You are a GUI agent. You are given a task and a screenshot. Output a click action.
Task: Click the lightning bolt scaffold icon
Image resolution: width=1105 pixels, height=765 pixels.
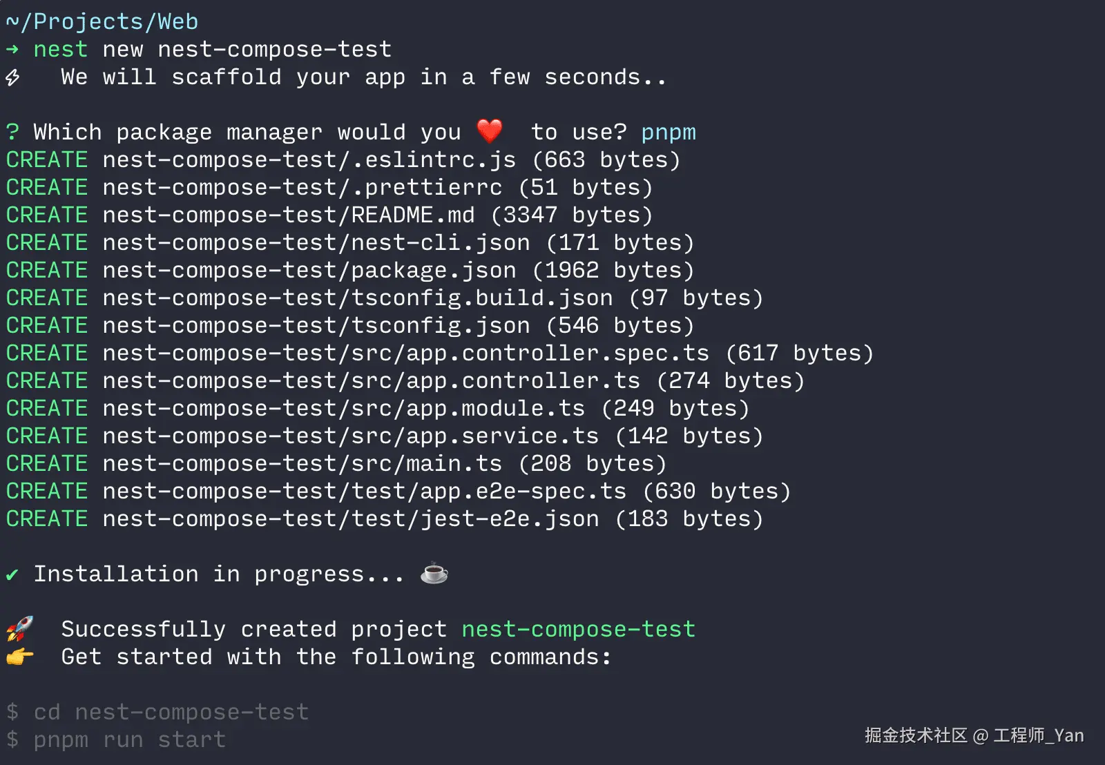pyautogui.click(x=12, y=77)
